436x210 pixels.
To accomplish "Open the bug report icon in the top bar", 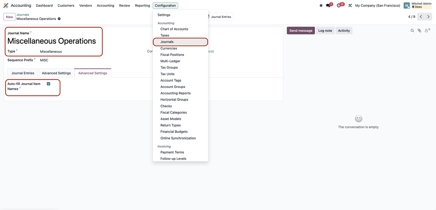I will [x=320, y=5].
